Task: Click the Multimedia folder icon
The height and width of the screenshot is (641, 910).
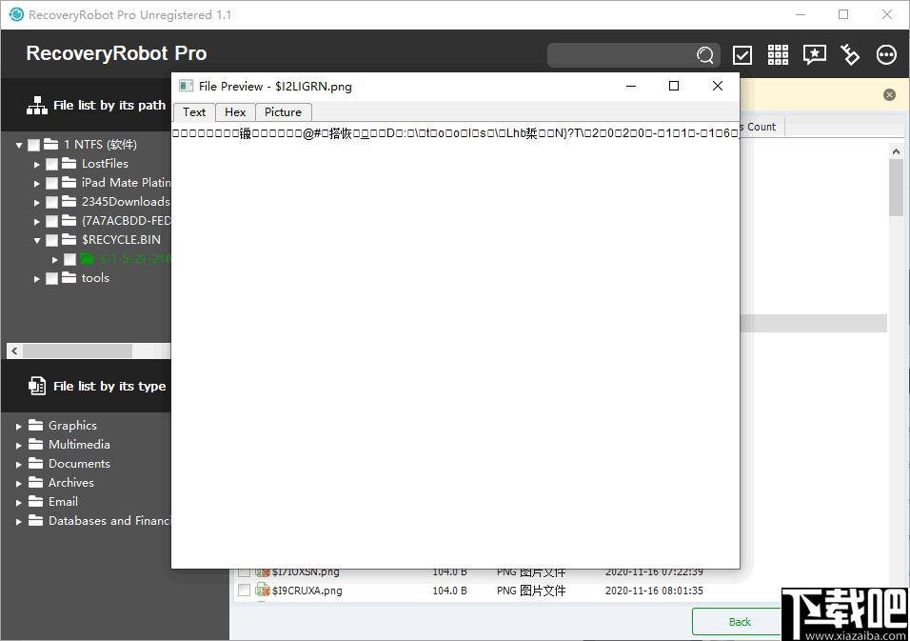Action: pos(36,444)
